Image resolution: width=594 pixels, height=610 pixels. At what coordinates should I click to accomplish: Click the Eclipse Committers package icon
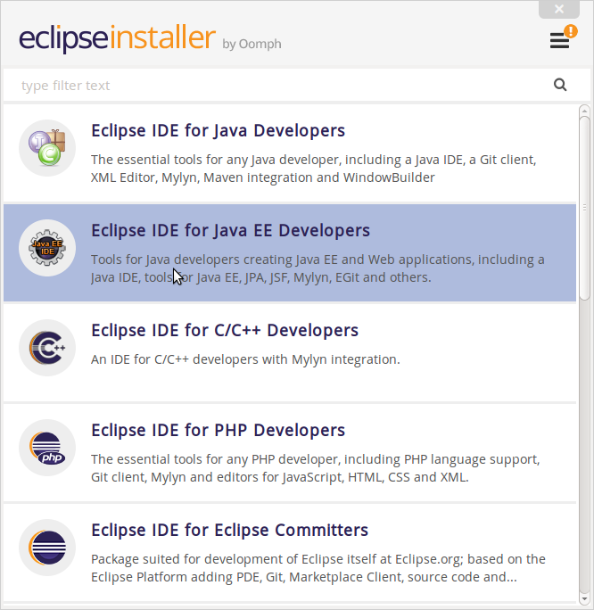[x=47, y=548]
